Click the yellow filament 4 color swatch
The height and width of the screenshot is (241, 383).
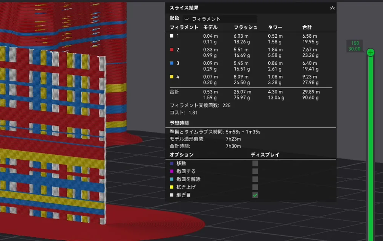tap(172, 76)
